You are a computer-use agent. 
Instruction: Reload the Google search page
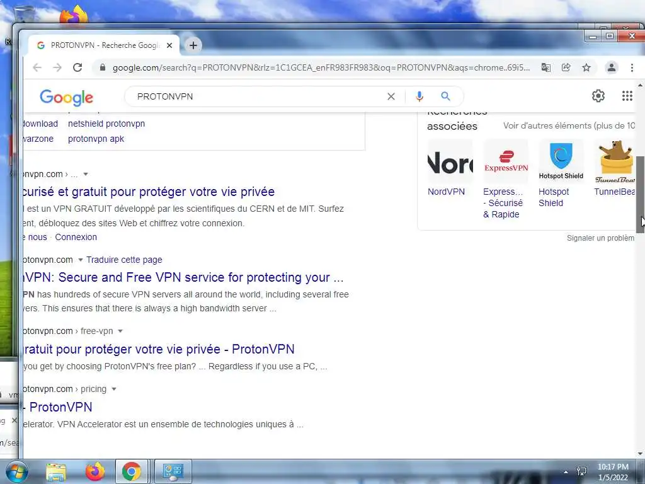[x=77, y=67]
